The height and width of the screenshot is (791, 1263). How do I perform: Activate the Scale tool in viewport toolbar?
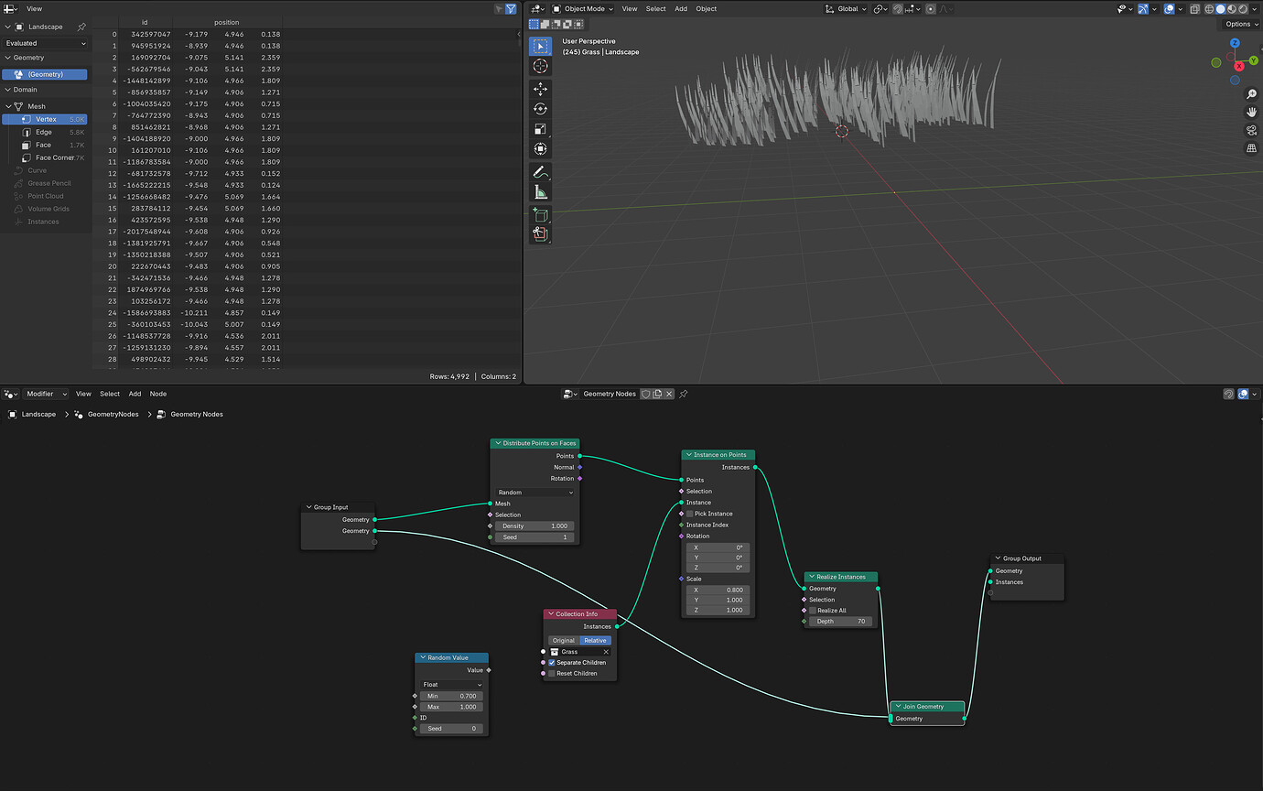coord(540,129)
